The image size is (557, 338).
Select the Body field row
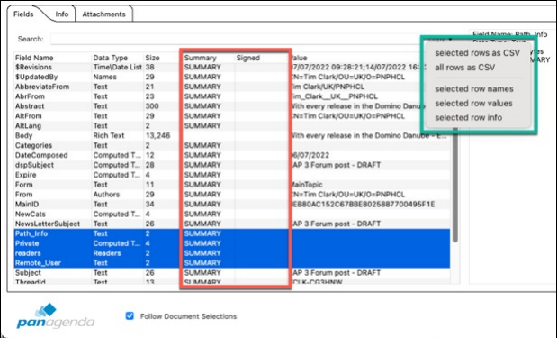click(232, 135)
